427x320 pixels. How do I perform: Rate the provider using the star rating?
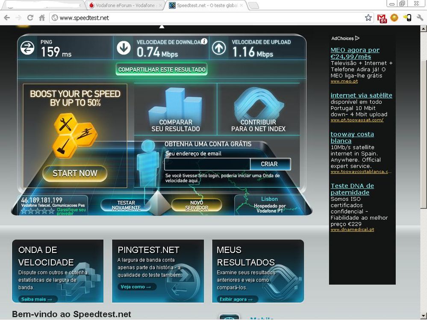pyautogui.click(x=38, y=211)
